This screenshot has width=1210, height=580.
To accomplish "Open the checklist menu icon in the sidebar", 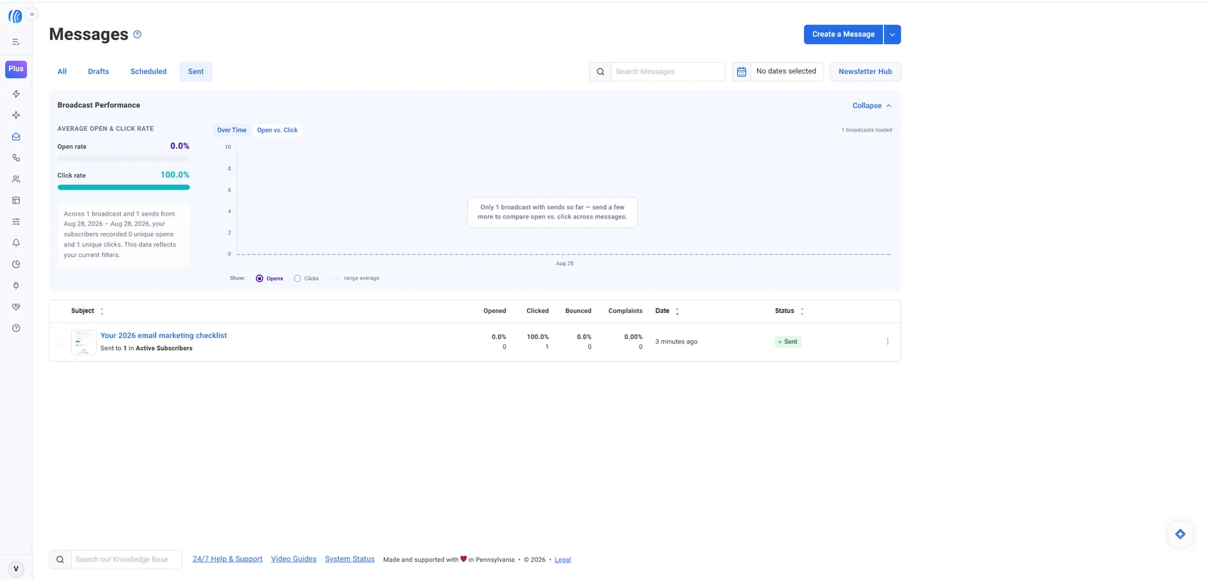I will pos(16,42).
